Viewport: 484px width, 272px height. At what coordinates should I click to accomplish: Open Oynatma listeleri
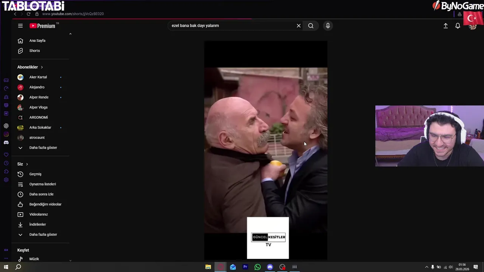pyautogui.click(x=40, y=184)
